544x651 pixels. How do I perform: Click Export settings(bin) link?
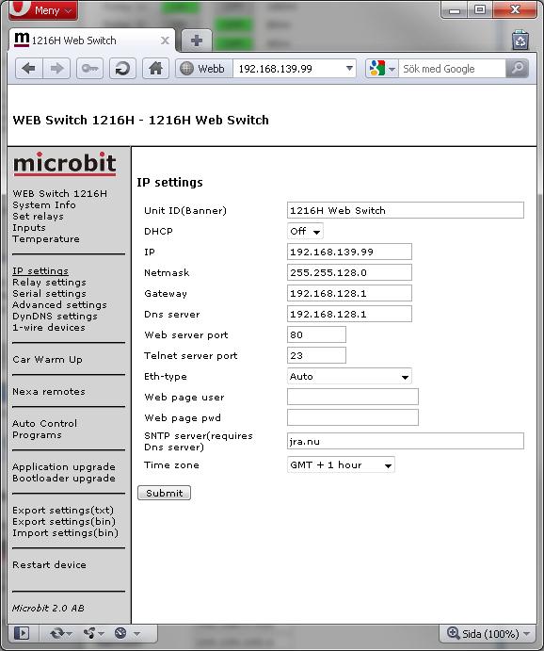coord(64,521)
